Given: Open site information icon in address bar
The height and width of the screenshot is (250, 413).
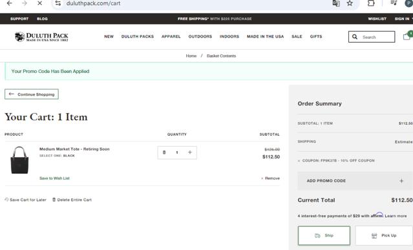Looking at the screenshot, I should pos(58,3).
